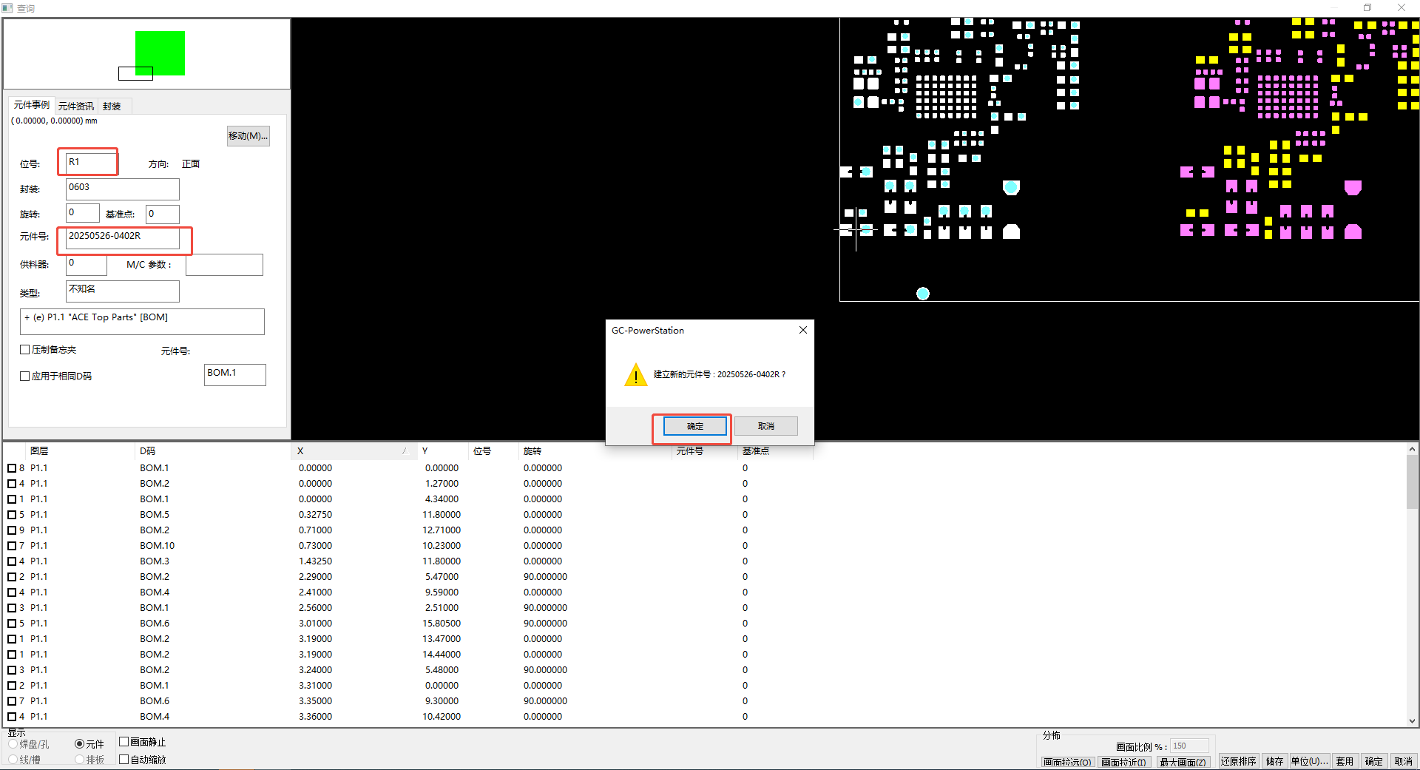
Task: Click the scroll-down arrow of the table
Action: [x=1412, y=720]
